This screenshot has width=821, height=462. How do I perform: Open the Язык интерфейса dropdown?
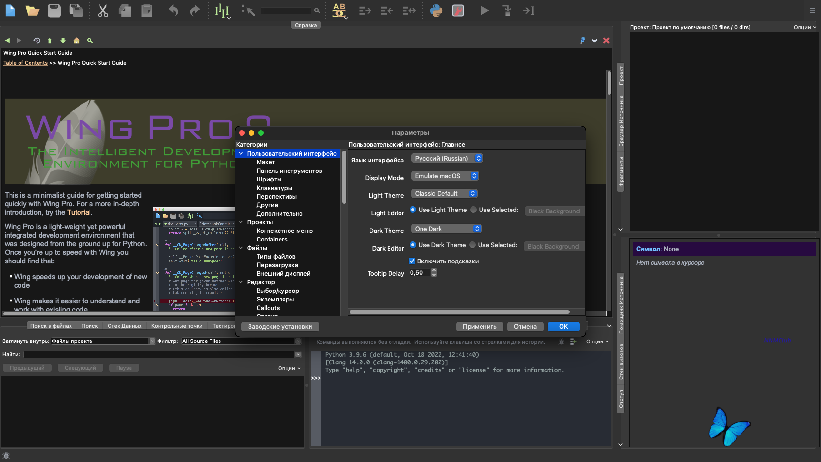click(x=447, y=158)
